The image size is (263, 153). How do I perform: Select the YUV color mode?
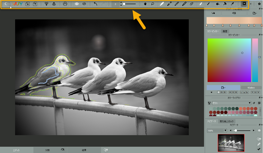click(x=255, y=92)
